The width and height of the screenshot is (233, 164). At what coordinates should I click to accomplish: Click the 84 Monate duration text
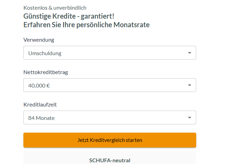(41, 118)
